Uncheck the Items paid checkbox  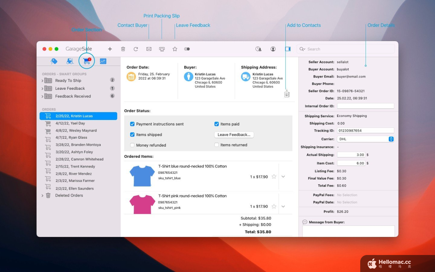[216, 124]
